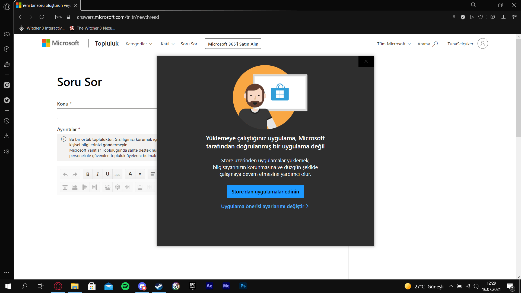
Task: Expand the Katıl menu
Action: tap(168, 44)
